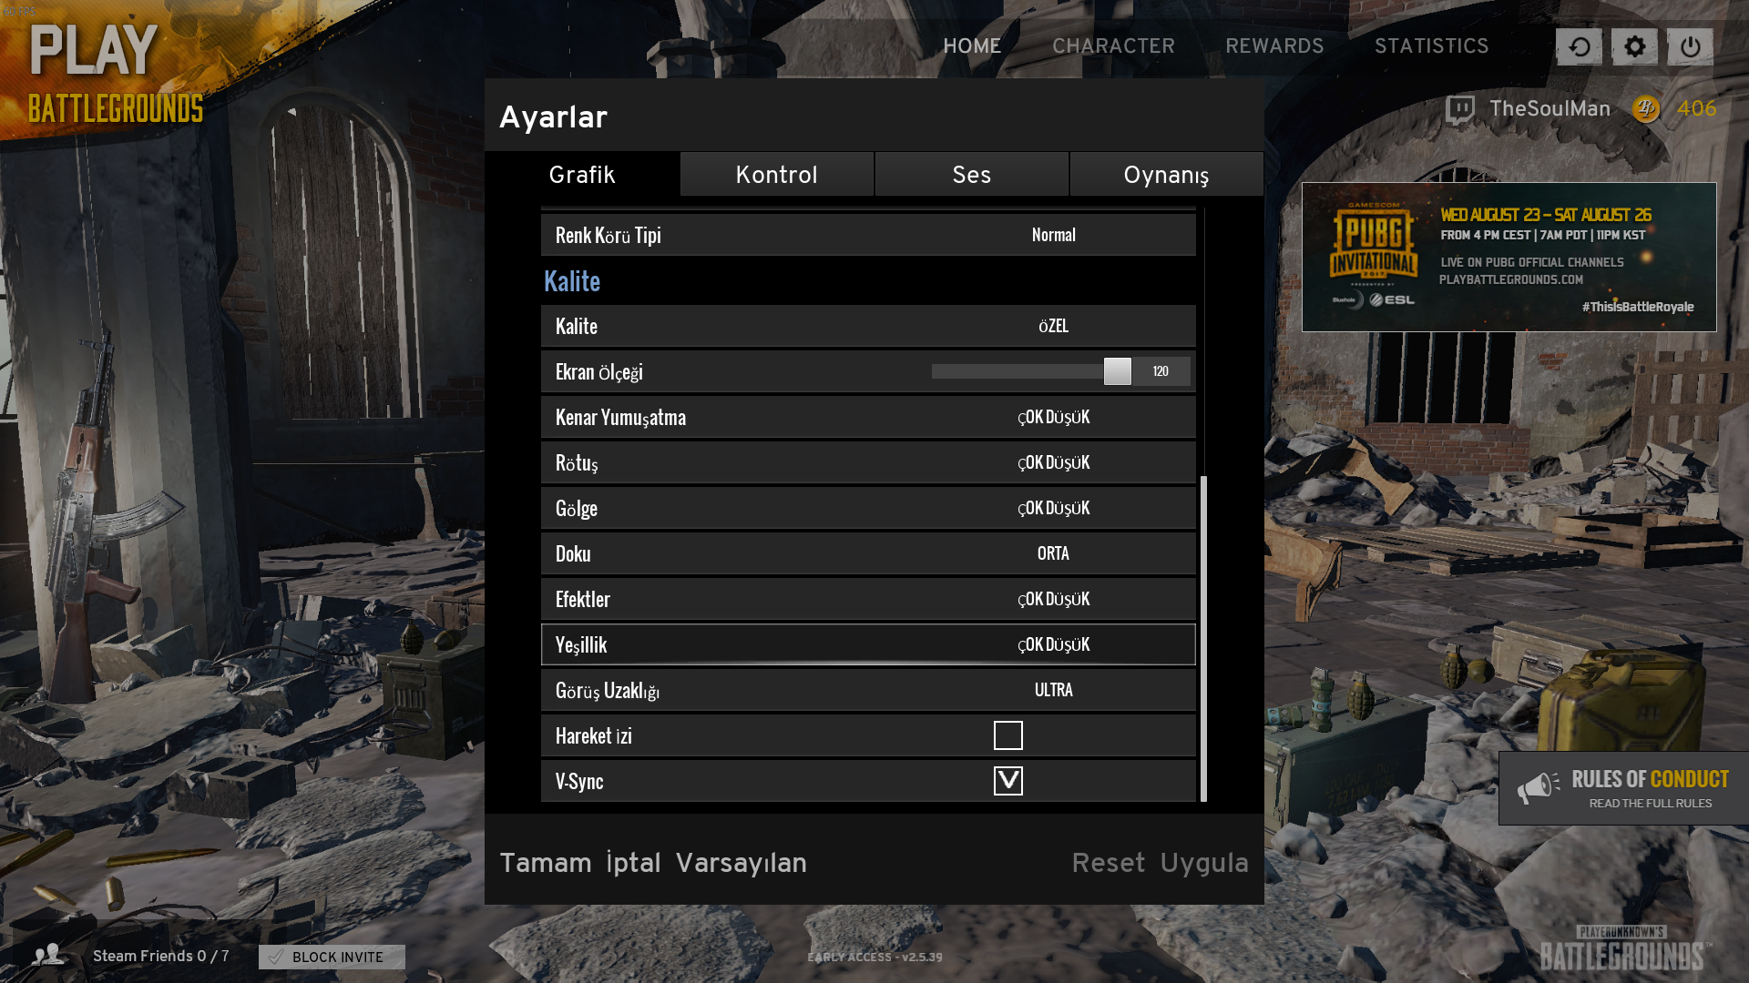Click the Rules of Conduct megaphone icon
1749x983 pixels.
[x=1540, y=788]
